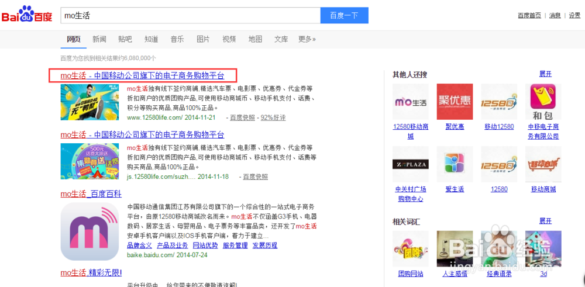This screenshot has height=287, width=585.
Task: Open the 团购网站 link
Action: click(x=411, y=274)
